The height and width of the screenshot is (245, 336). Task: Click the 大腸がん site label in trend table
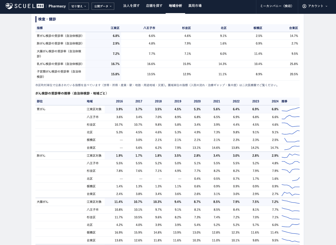(x=43, y=202)
